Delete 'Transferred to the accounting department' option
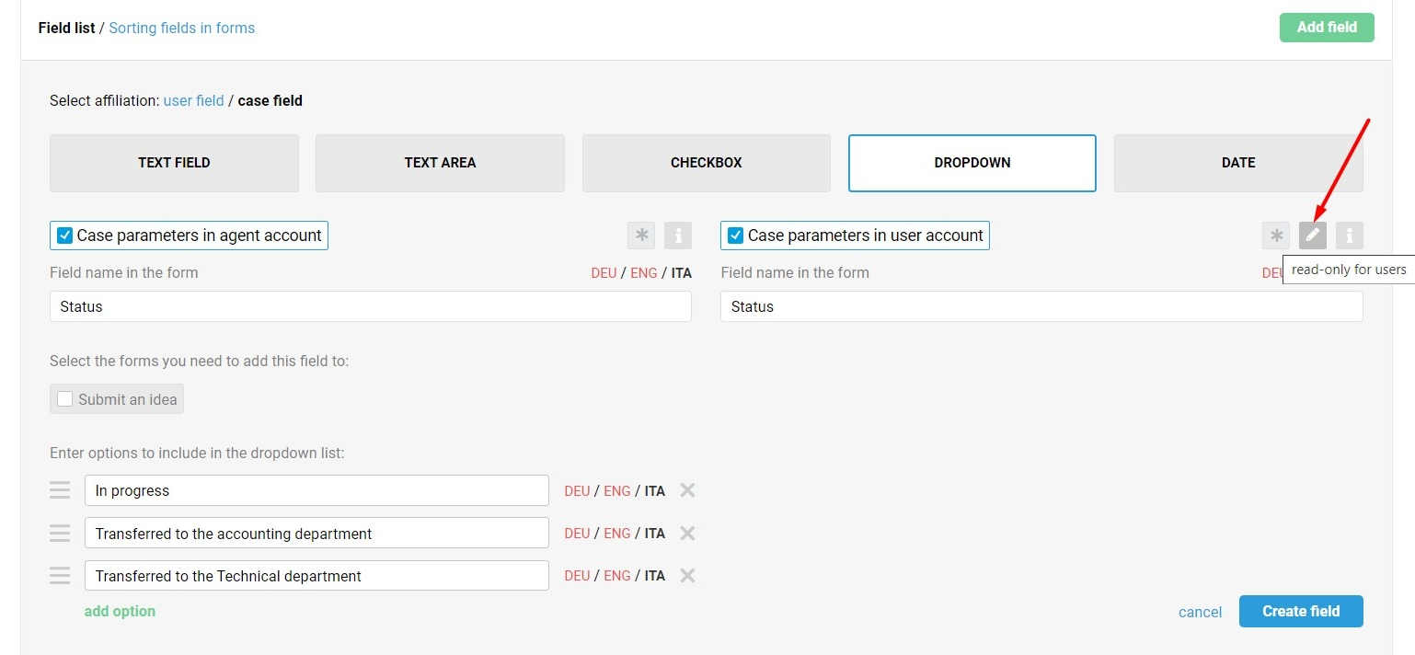This screenshot has height=655, width=1415. coord(687,534)
